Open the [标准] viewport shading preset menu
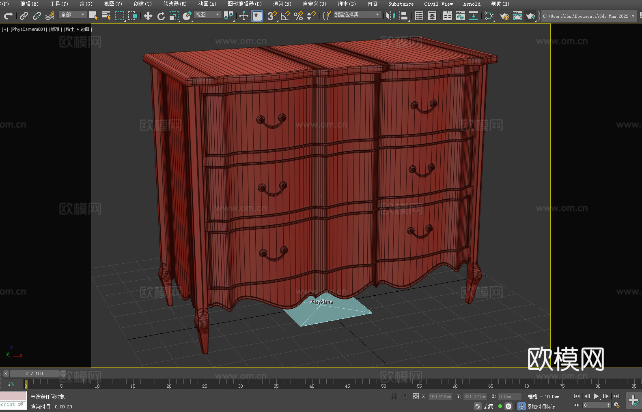 point(56,29)
